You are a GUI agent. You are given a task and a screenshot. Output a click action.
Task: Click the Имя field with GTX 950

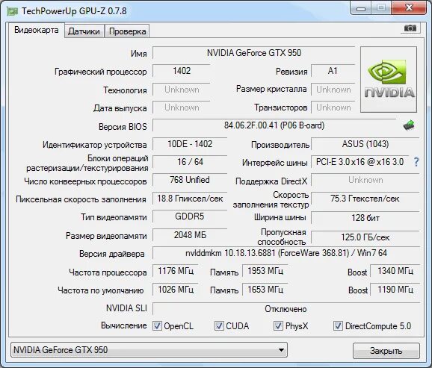(x=254, y=53)
